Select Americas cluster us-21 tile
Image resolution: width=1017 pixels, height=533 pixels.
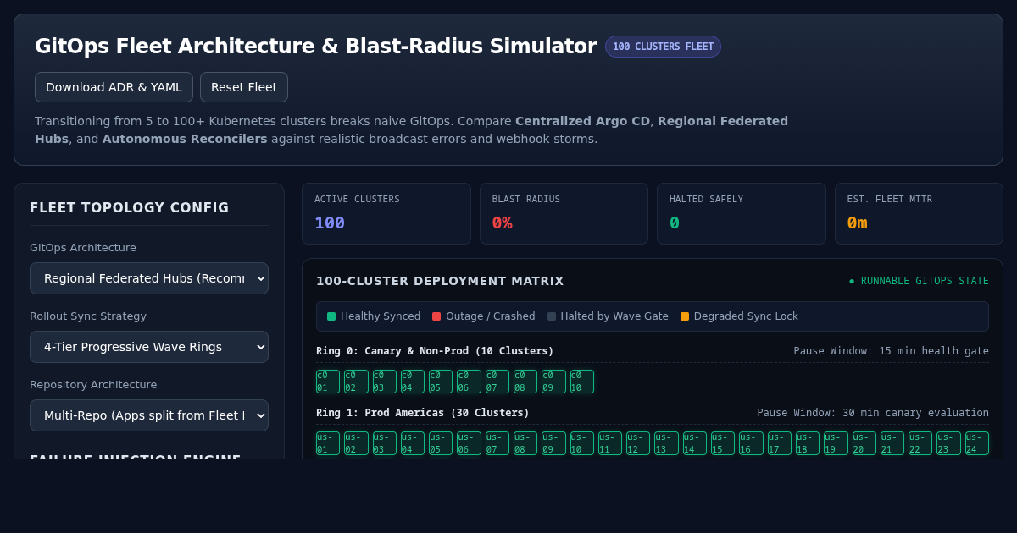[x=892, y=443]
